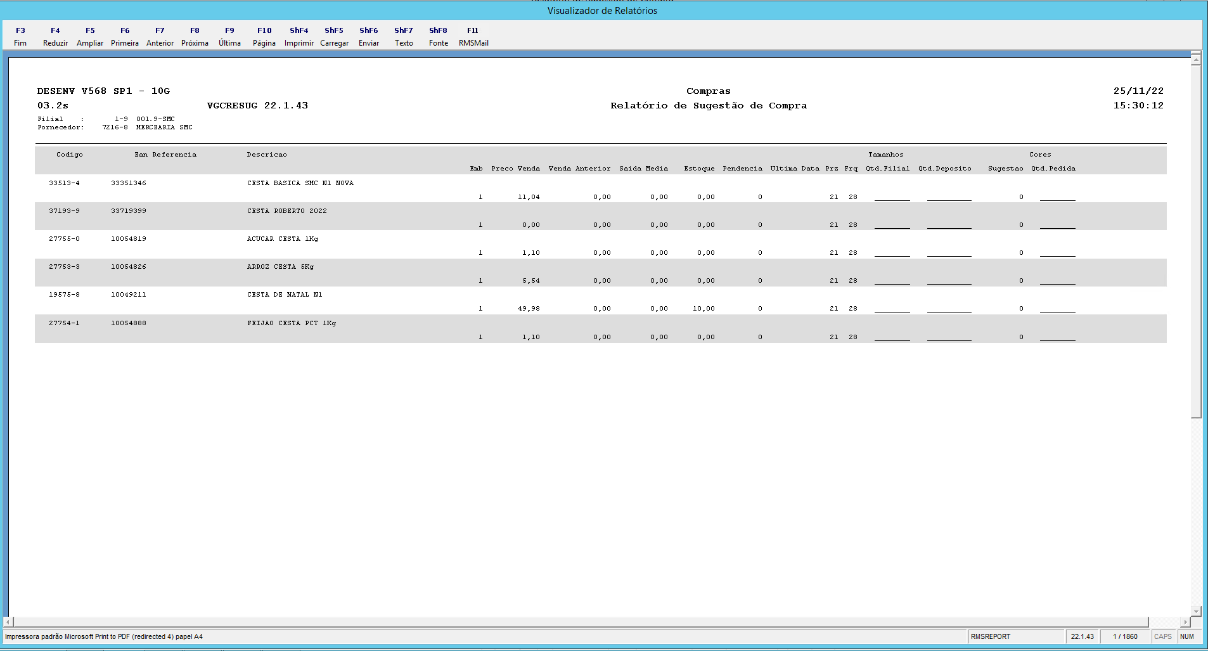Viewport: 1208px width, 651px height.
Task: Select the ACUCAR CESTA 1Kg description
Action: [283, 239]
